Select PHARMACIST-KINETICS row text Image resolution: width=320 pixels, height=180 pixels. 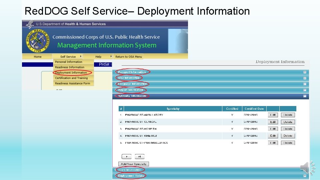click(141, 136)
